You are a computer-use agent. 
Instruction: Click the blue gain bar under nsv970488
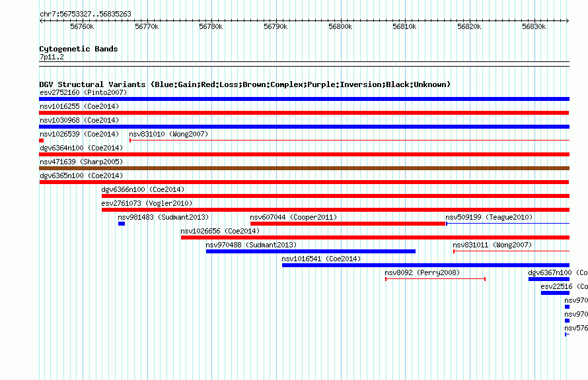(311, 251)
